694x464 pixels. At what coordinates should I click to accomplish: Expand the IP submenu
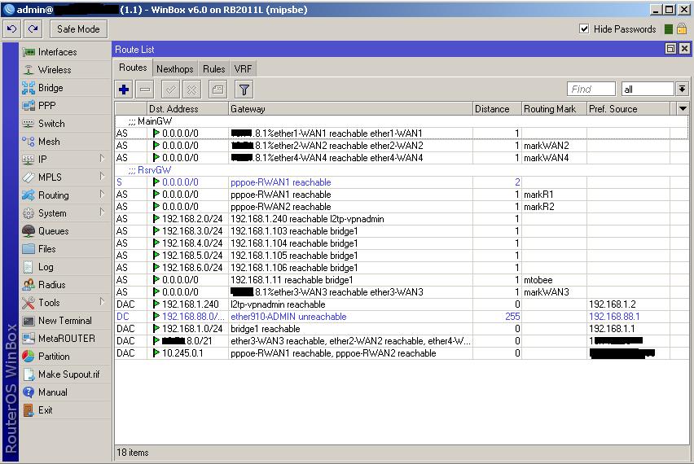pyautogui.click(x=65, y=160)
